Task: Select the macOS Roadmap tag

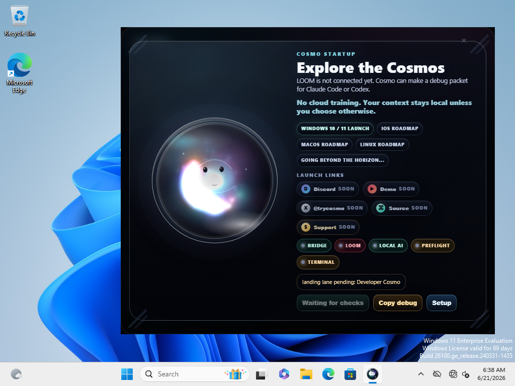Action: pos(324,144)
